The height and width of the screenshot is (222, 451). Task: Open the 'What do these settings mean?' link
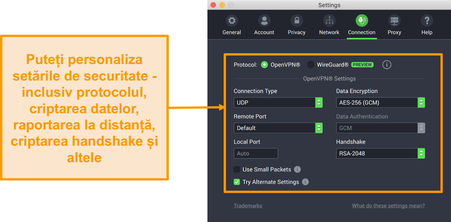[x=388, y=206]
